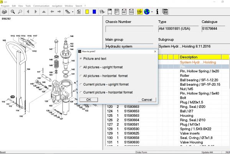The height and width of the screenshot is (154, 230).
Task: Click the cabinet layout icon in toolbar
Action: 165,12
